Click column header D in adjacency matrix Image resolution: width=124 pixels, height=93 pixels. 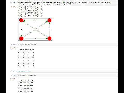point(32,80)
